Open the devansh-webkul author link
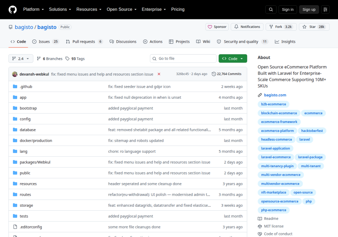338x237 pixels. coord(34,74)
